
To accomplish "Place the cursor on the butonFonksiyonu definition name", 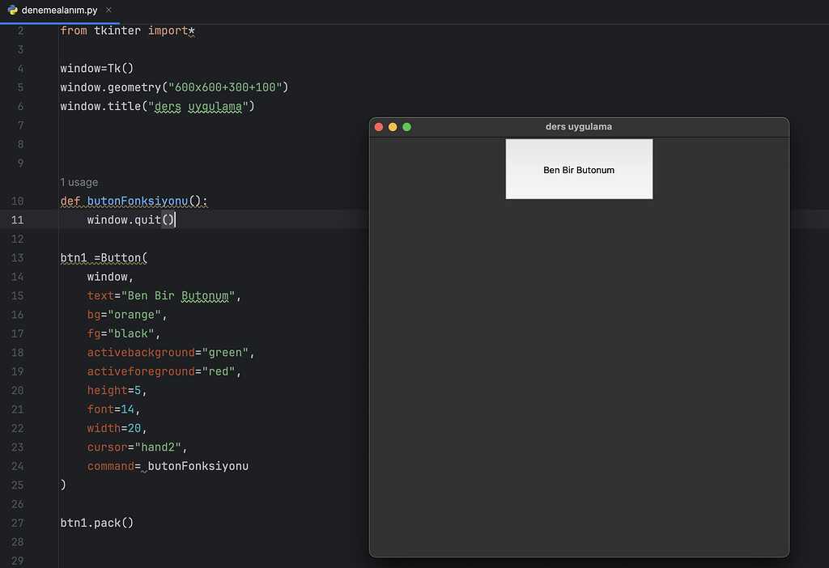I will [138, 201].
